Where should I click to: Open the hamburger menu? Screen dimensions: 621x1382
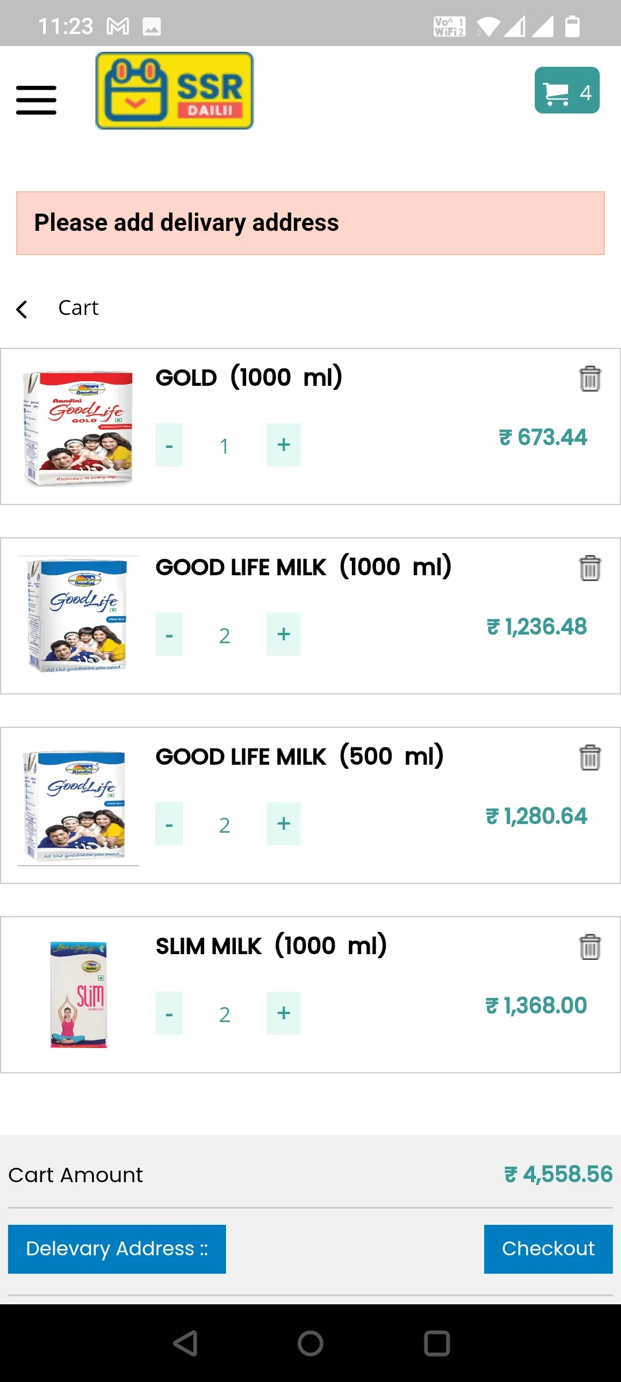click(x=36, y=100)
